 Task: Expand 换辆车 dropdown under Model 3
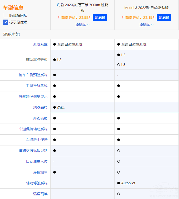[x=146, y=25]
